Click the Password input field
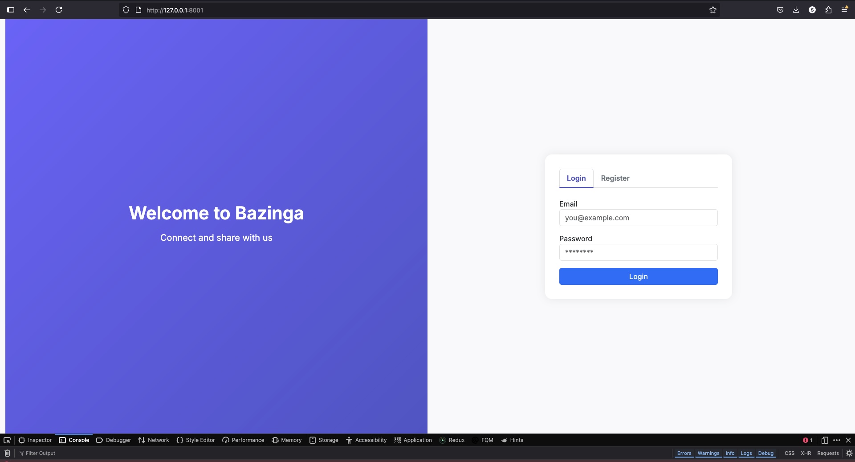 (638, 252)
